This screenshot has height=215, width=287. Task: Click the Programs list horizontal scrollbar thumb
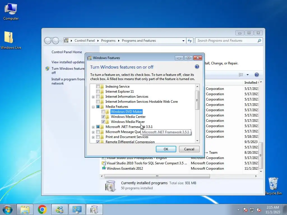tap(157, 176)
